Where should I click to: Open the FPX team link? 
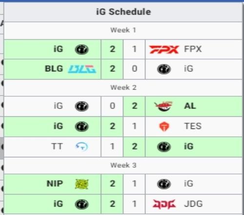193,49
